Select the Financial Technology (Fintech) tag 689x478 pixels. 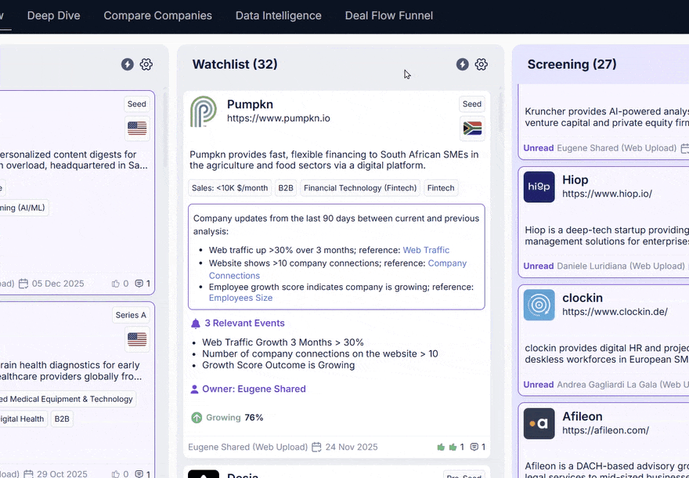pyautogui.click(x=360, y=188)
